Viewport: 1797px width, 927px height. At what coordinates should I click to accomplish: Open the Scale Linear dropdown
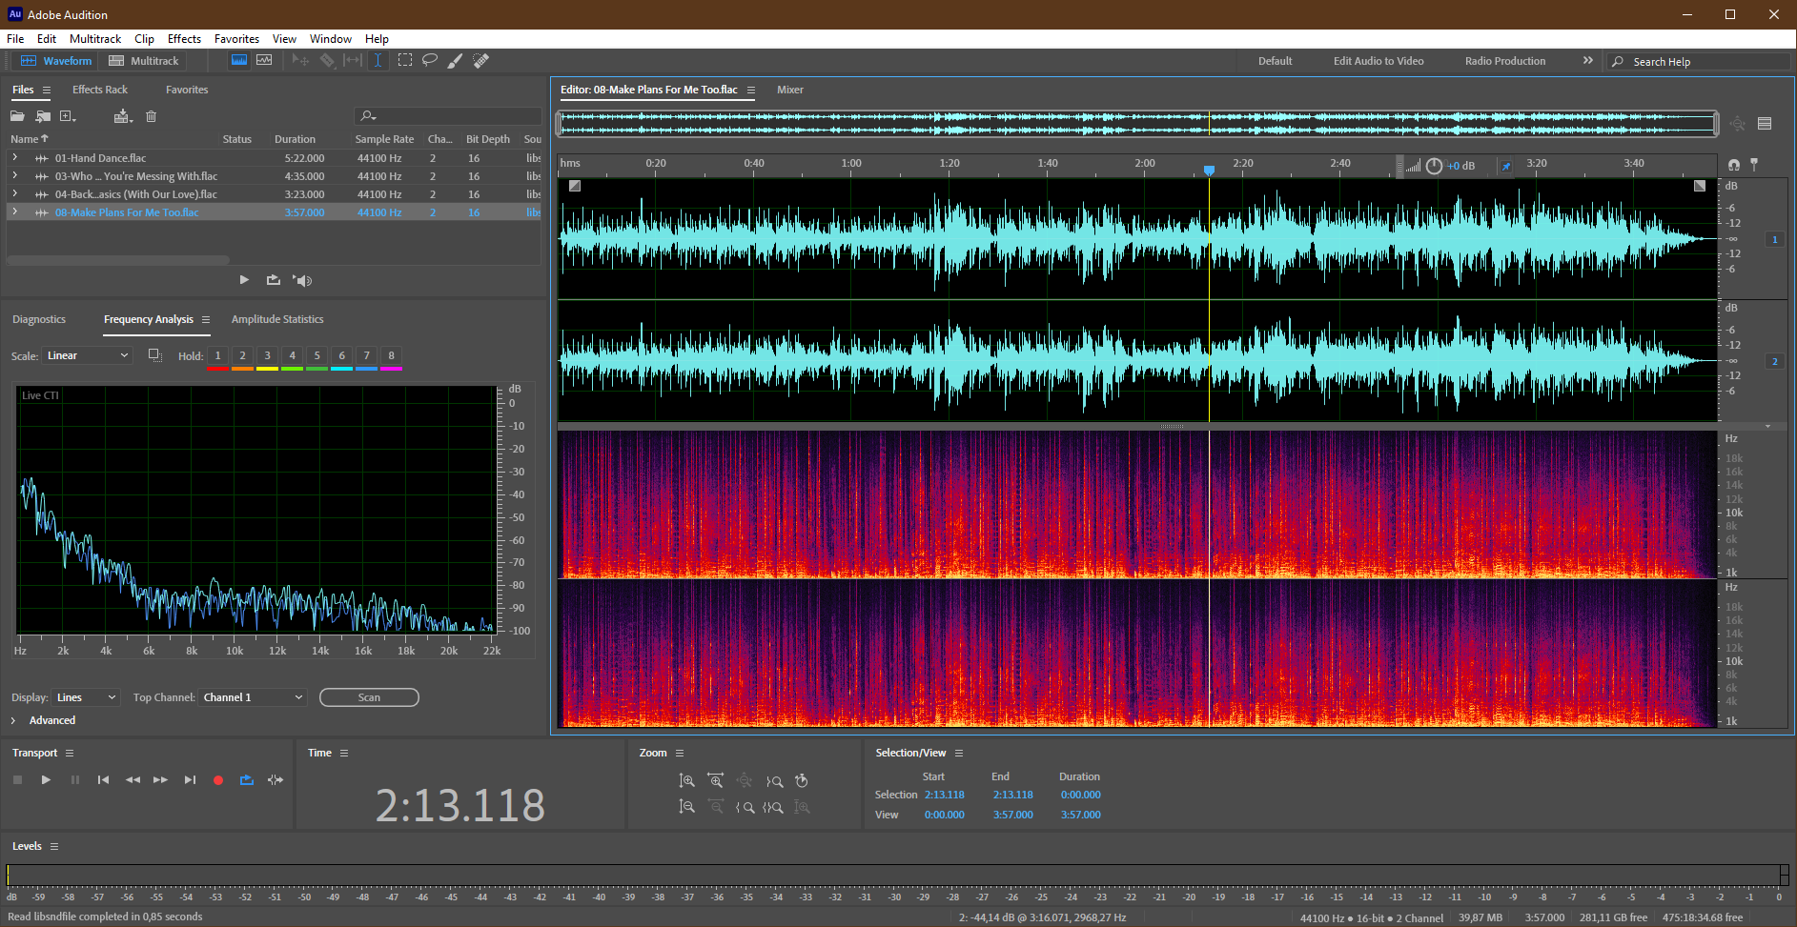tap(88, 355)
